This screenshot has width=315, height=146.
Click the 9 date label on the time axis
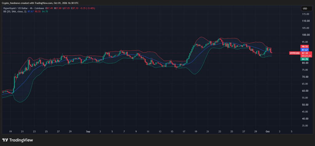136,132
